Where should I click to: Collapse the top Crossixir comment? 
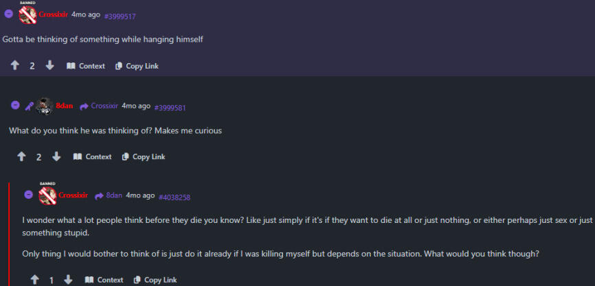tap(9, 14)
